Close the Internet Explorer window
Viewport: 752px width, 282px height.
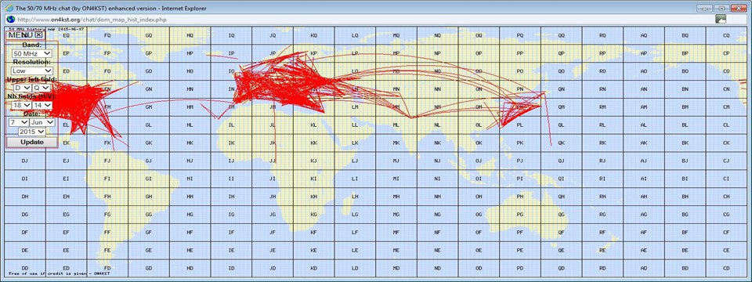(x=738, y=8)
